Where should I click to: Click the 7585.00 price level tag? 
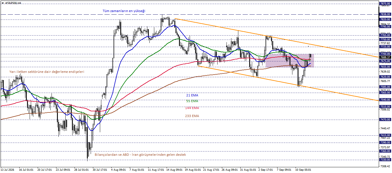point(385,87)
